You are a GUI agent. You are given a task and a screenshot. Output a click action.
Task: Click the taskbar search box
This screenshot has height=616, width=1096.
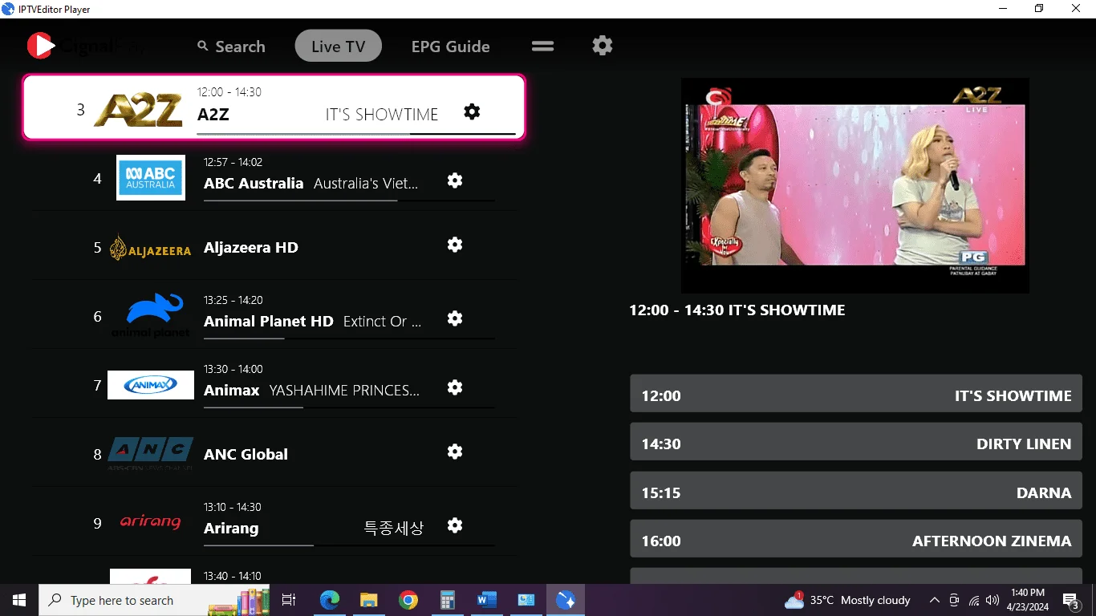click(156, 600)
